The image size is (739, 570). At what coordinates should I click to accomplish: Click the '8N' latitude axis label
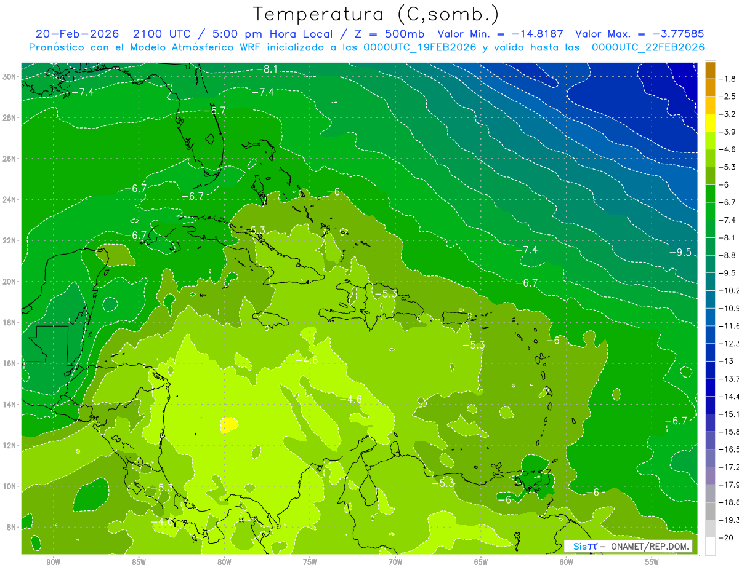coord(12,528)
